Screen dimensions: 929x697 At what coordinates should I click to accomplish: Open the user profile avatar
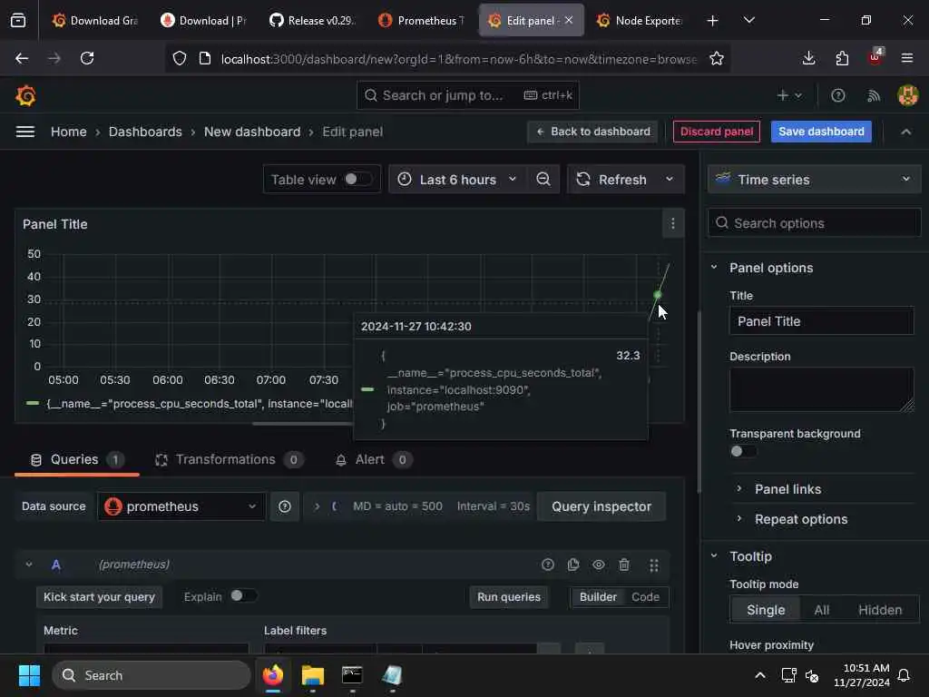[907, 95]
